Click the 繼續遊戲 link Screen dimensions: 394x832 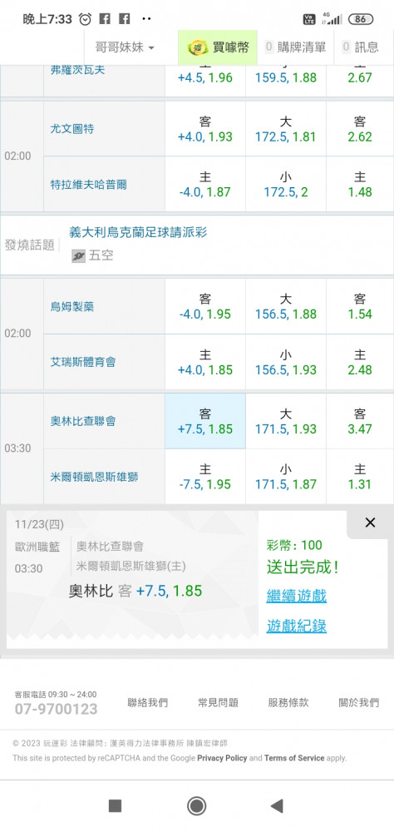[x=297, y=596]
